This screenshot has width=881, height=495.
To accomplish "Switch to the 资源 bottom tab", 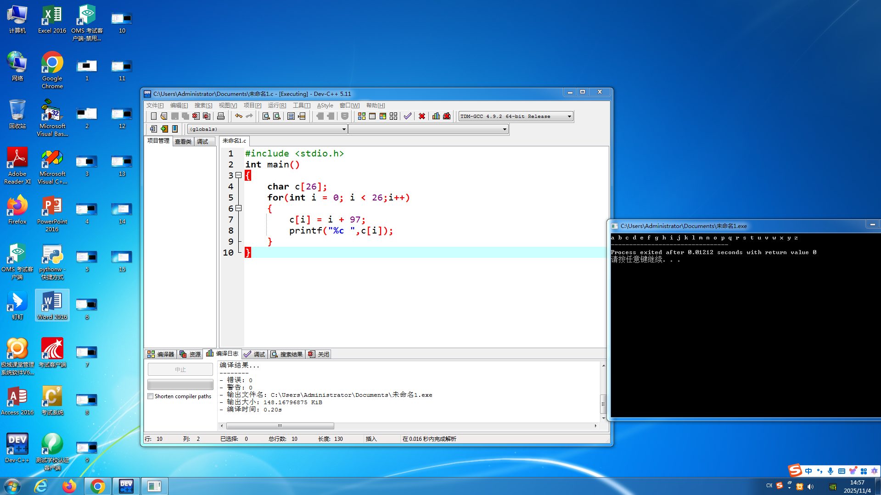I will coord(190,354).
